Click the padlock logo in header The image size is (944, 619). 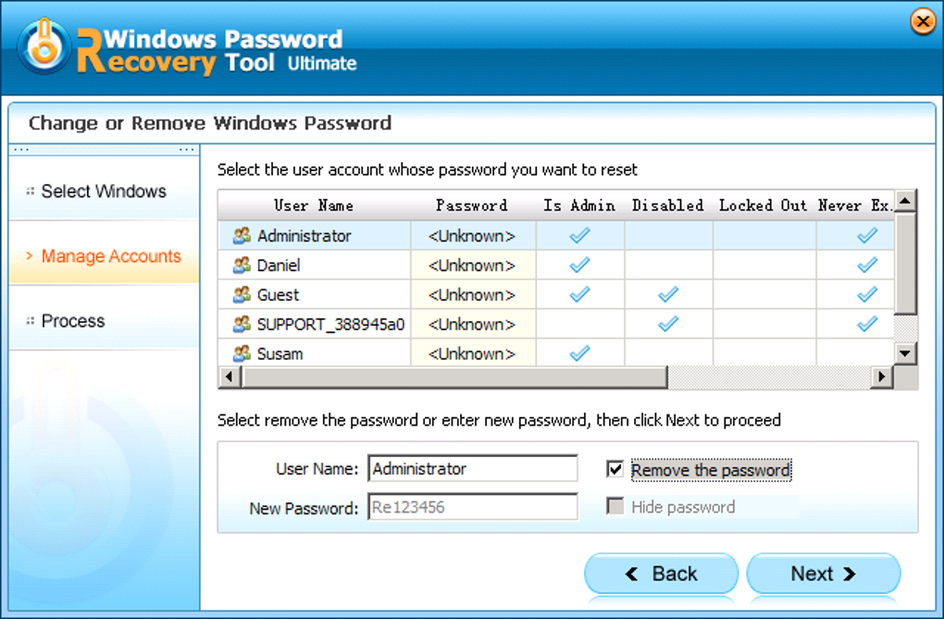tap(43, 45)
